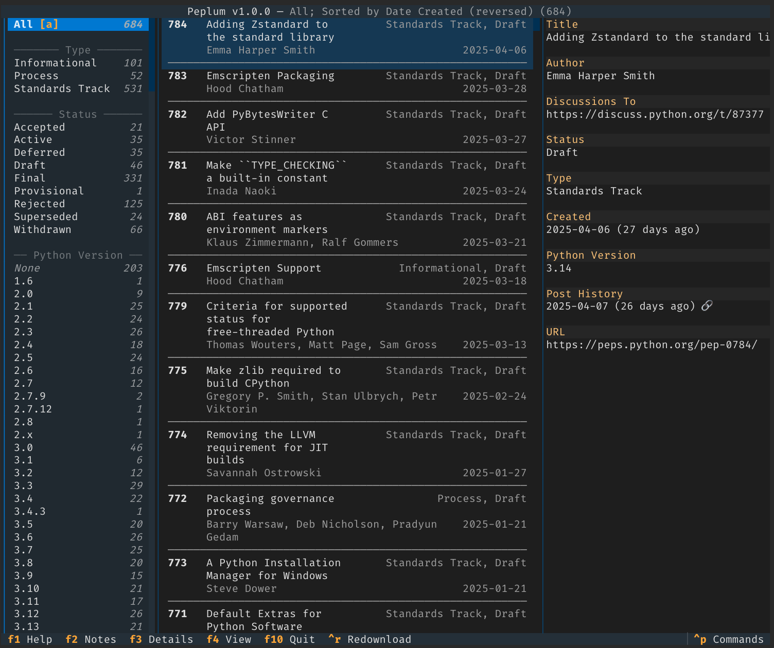This screenshot has height=648, width=774.
Task: Click the Type value Standards Track in details
Action: [x=594, y=191]
